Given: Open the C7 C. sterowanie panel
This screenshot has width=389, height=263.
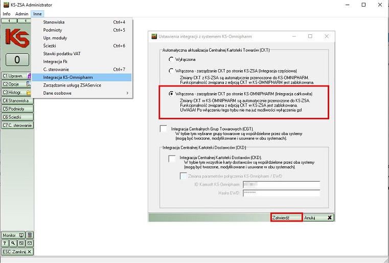Looking at the screenshot, I should pos(17,125).
